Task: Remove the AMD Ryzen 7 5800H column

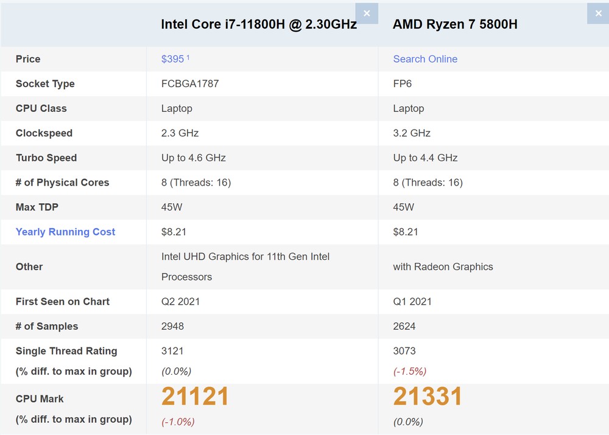Action: [x=598, y=13]
